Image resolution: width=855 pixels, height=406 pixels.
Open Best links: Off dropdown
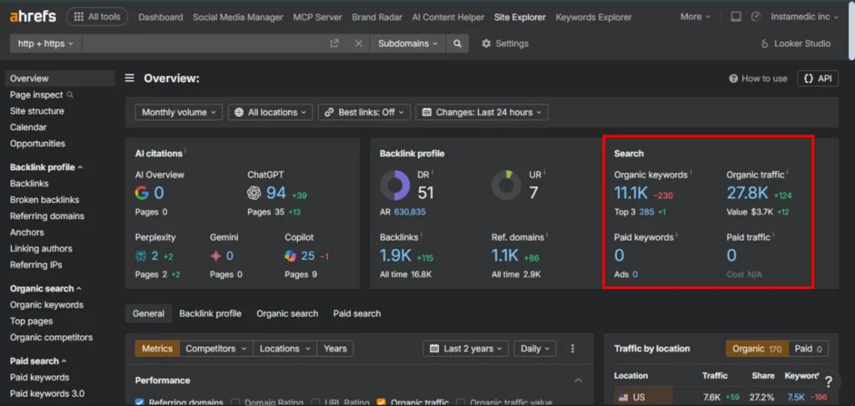click(364, 113)
